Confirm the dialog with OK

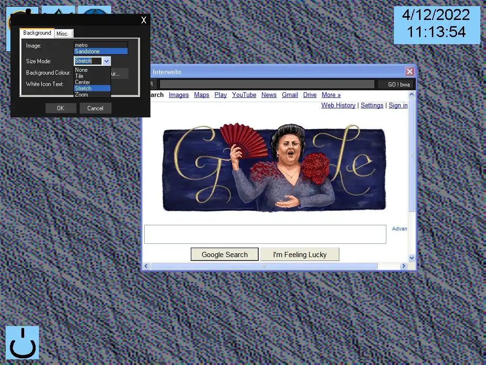(x=61, y=108)
